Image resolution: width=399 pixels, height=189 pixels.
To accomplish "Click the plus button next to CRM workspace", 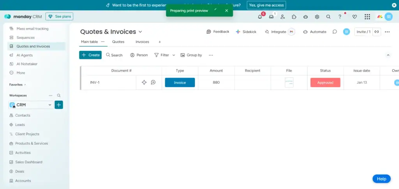I will click(x=59, y=105).
